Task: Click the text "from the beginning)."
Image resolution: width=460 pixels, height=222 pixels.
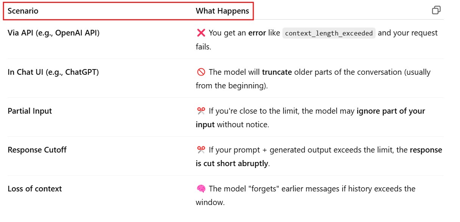Action: tap(231, 86)
